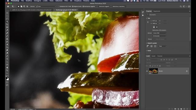The height and width of the screenshot is (110, 196).
Task: Choose New selection mode in options bar
Action: pyautogui.click(x=18, y=6)
